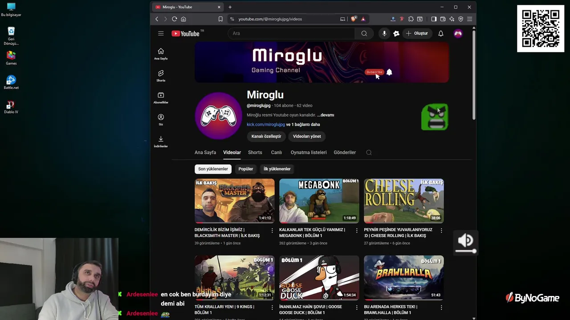Image resolution: width=570 pixels, height=320 pixels.
Task: Switch to the Shorts channel tab
Action: pos(255,152)
